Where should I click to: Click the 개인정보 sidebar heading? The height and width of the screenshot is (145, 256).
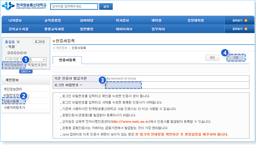coord(12,80)
